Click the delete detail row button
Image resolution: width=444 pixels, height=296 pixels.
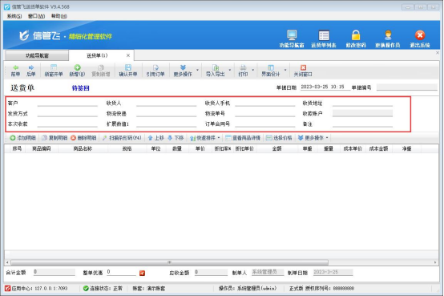83,138
